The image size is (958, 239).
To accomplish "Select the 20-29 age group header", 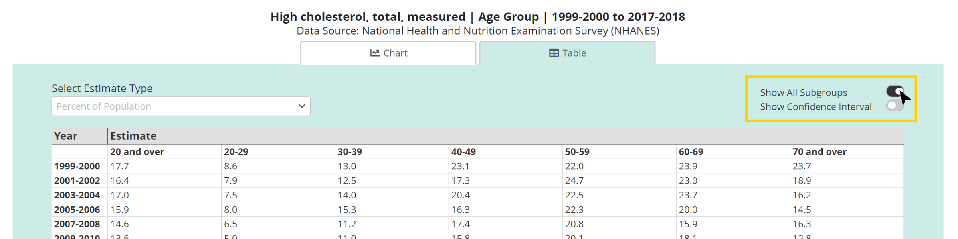I will [x=236, y=152].
